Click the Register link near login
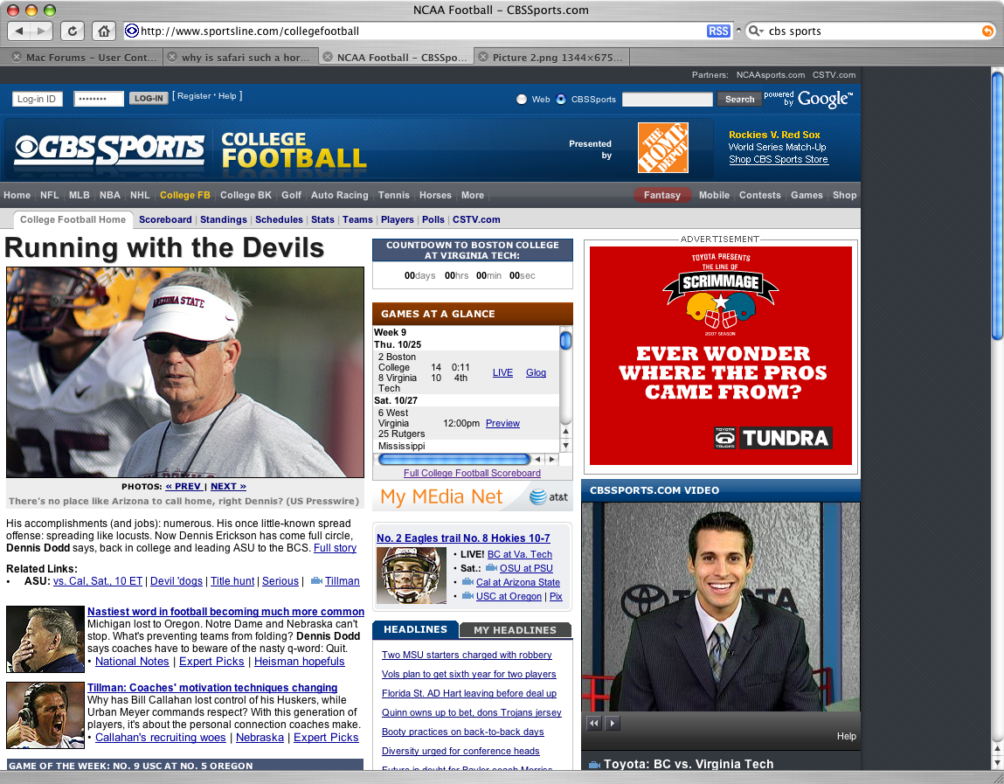 click(194, 96)
